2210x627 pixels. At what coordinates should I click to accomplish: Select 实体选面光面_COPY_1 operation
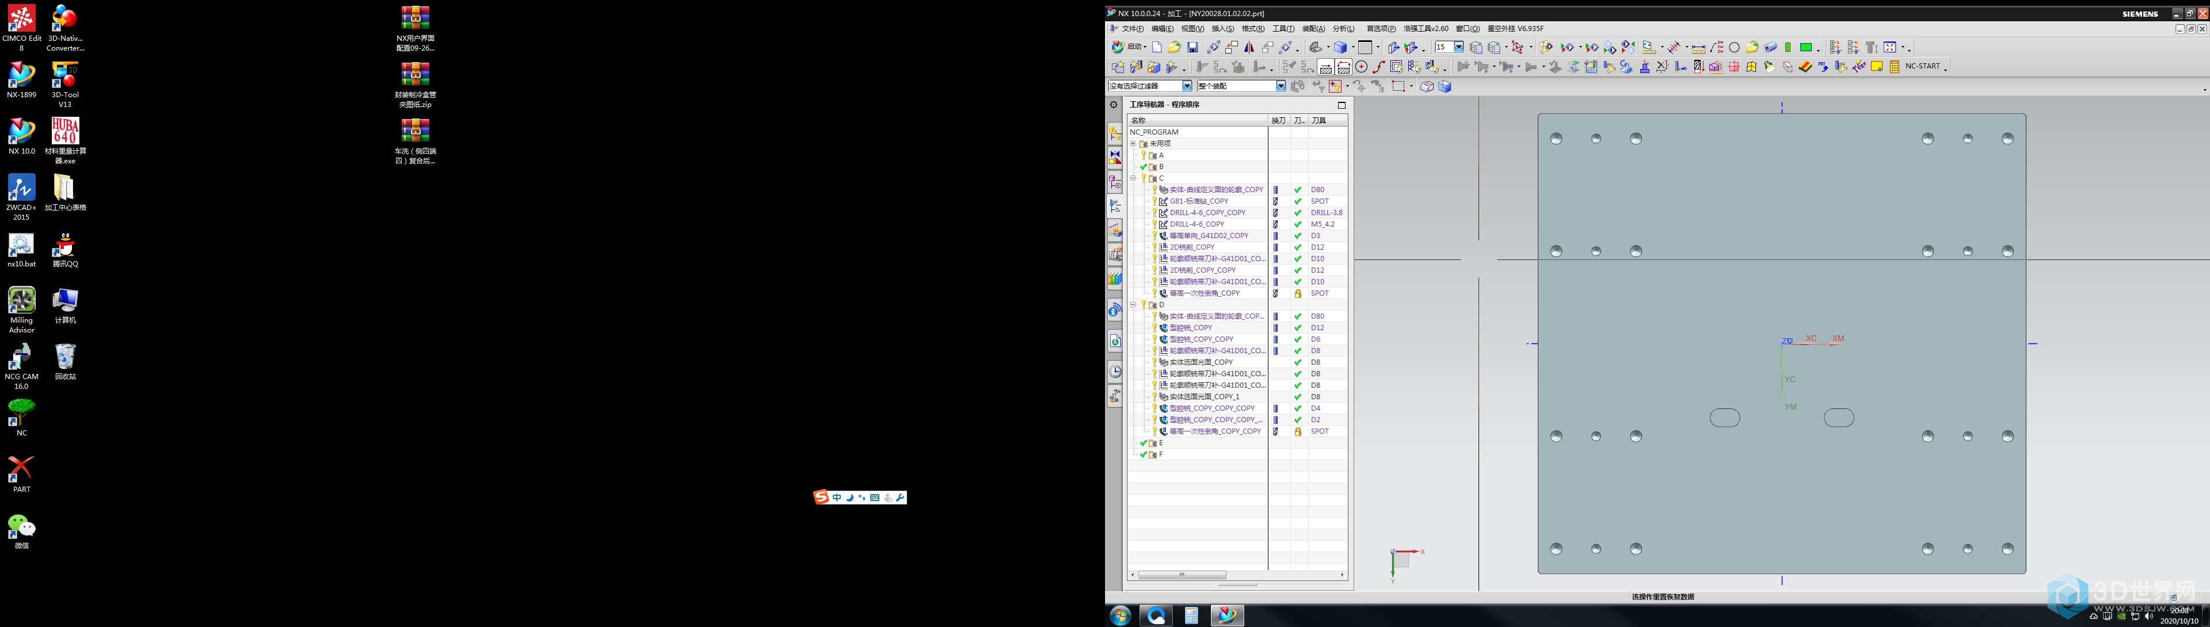pyautogui.click(x=1205, y=397)
